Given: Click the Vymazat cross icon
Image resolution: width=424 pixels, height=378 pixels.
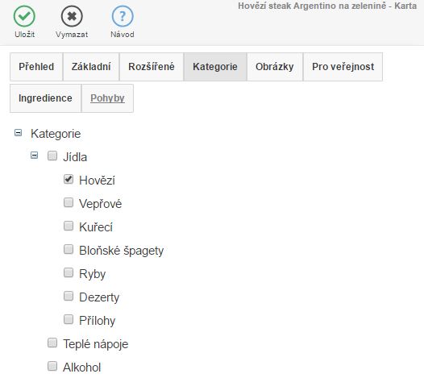Looking at the screenshot, I should pyautogui.click(x=72, y=16).
